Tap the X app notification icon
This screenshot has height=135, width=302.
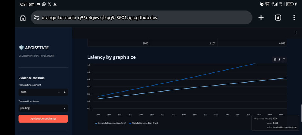pos(49,4)
